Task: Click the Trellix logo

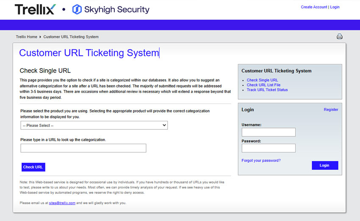Action: pos(35,9)
